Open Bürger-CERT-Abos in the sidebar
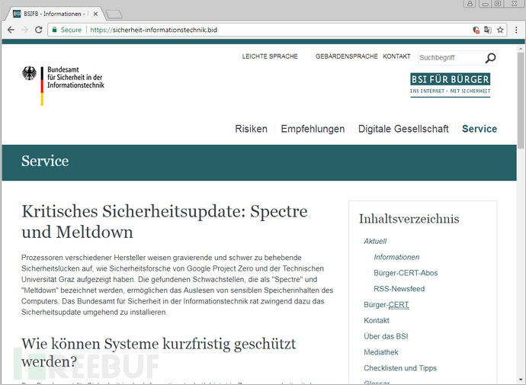526x385 pixels. point(406,273)
